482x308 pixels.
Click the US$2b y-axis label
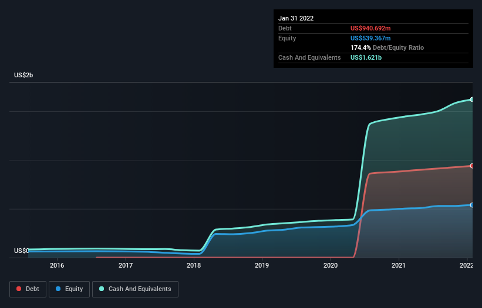23,75
